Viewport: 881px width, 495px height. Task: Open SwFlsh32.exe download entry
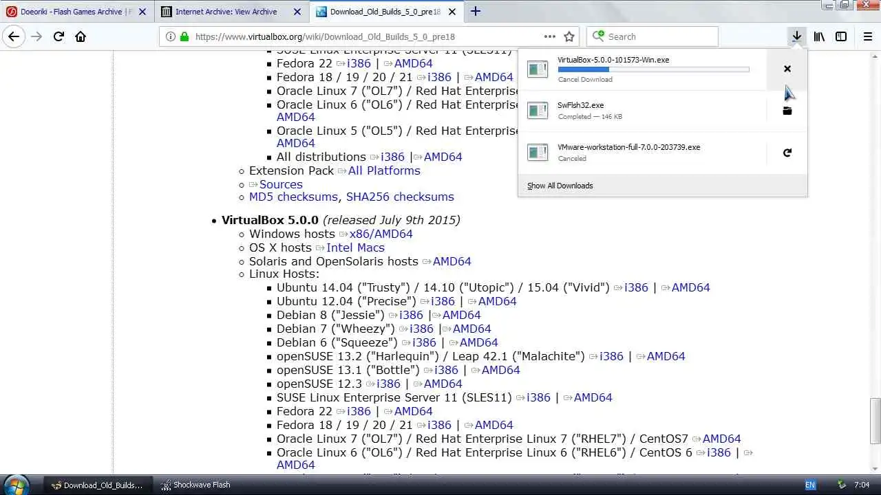pyautogui.click(x=641, y=111)
